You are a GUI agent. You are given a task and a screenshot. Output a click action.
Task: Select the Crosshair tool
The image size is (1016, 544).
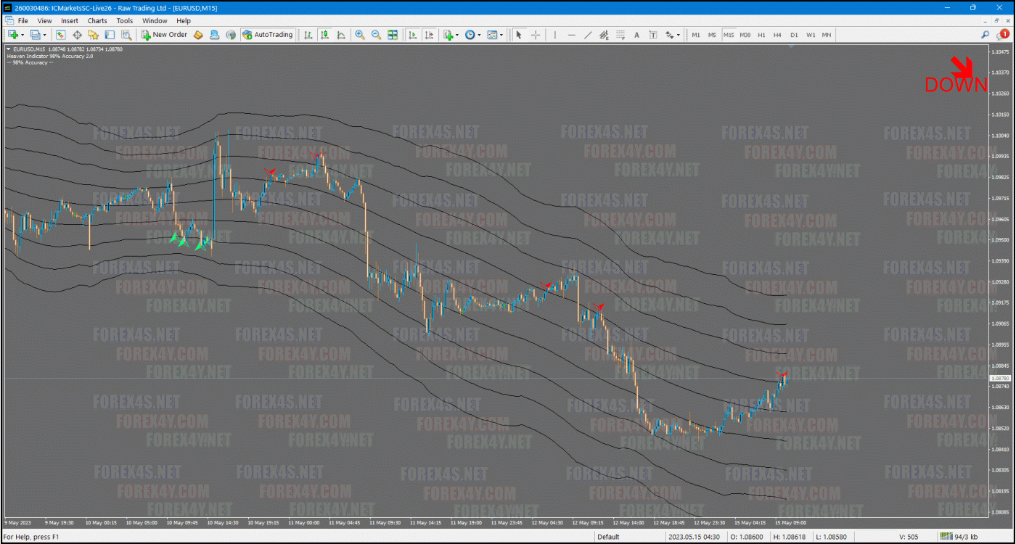(536, 35)
